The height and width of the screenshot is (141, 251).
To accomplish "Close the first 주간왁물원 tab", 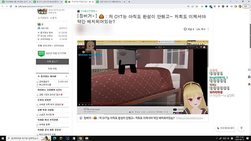I will pyautogui.click(x=30, y=2).
